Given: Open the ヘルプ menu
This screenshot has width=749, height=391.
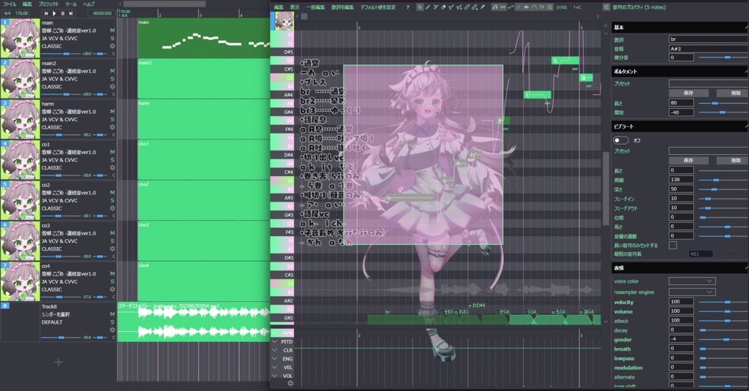Looking at the screenshot, I should (x=89, y=4).
